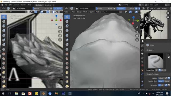Set Radius Unit to View

pyautogui.click(x=161, y=81)
